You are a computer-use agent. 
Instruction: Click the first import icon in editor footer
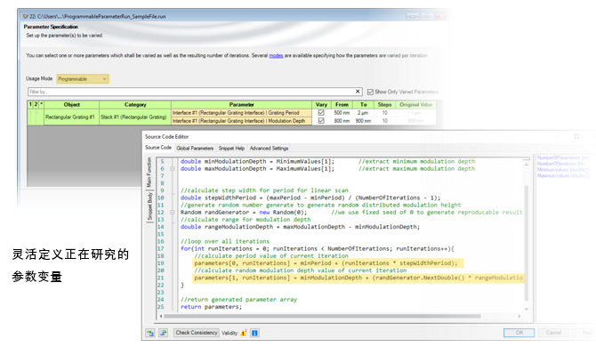coord(150,333)
